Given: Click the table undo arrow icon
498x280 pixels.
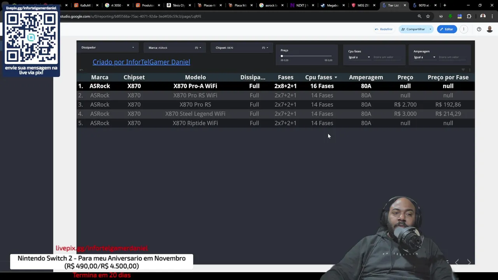Looking at the screenshot, I should (81, 70).
